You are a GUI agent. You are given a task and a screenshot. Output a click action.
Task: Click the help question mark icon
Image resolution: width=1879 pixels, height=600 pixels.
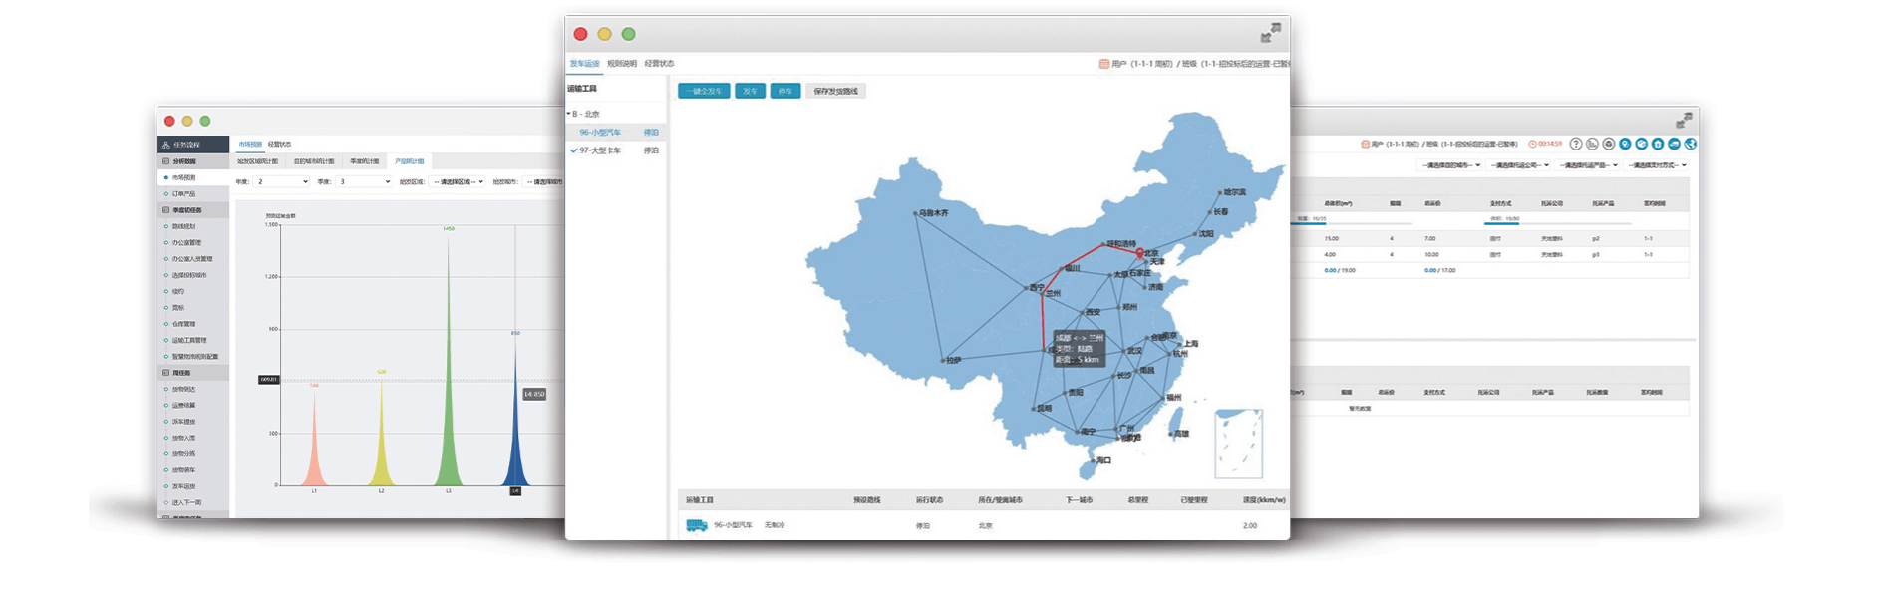tap(1576, 144)
